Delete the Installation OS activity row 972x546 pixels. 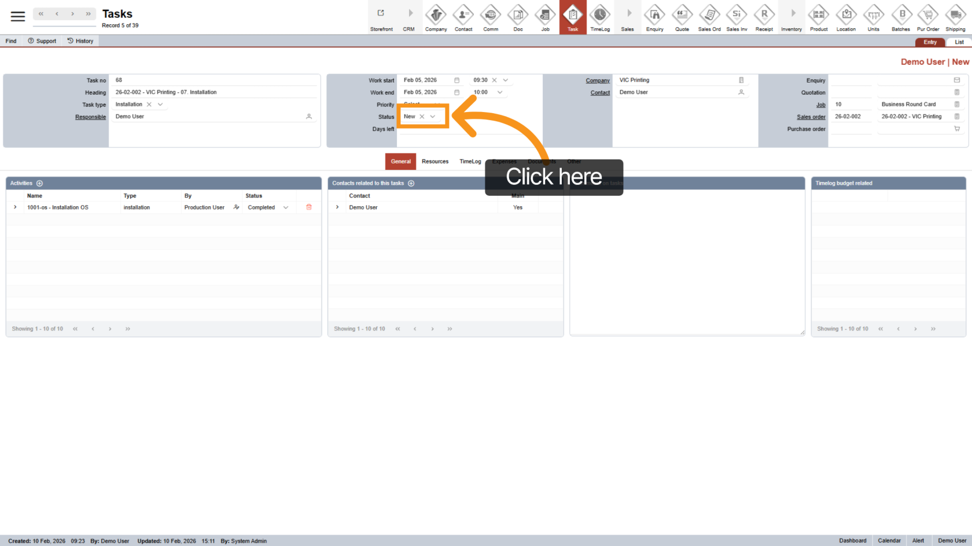tap(309, 207)
